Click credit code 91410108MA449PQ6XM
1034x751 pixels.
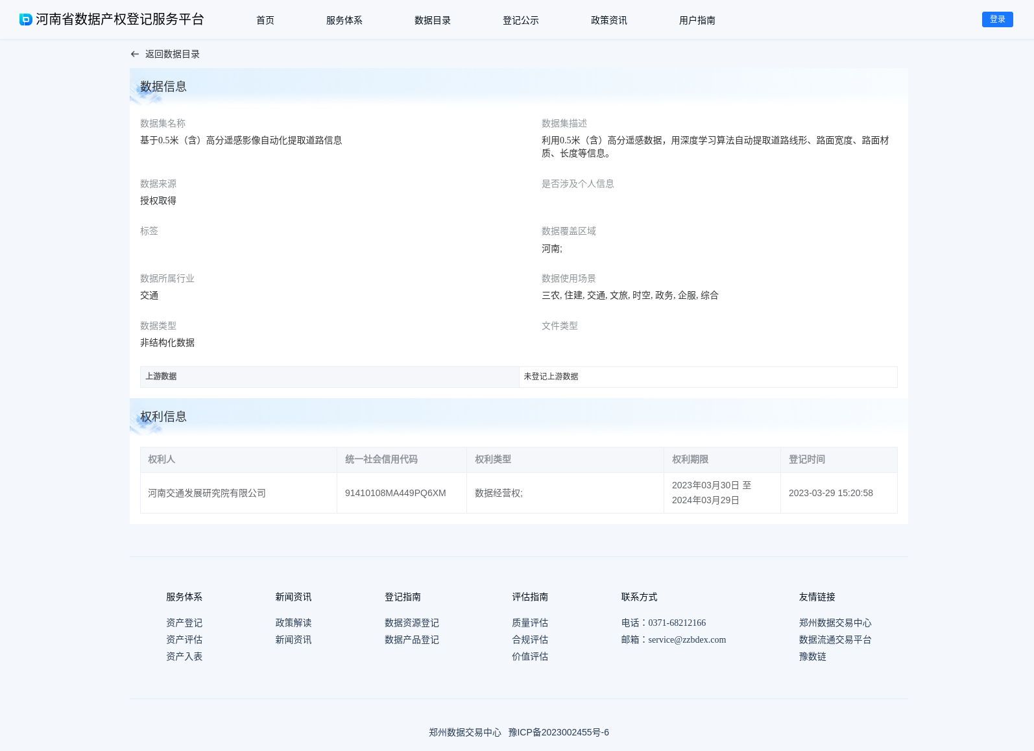tap(396, 493)
